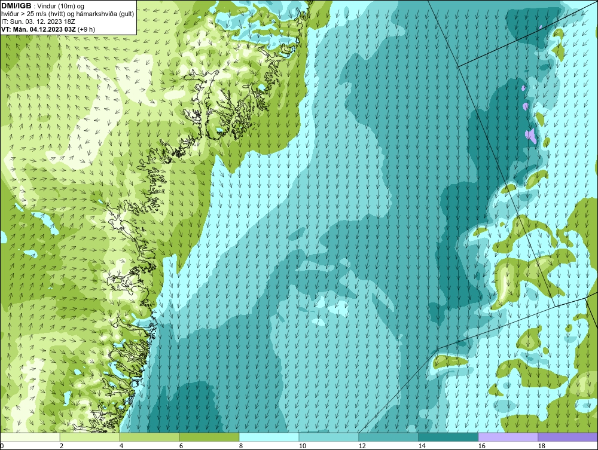The image size is (598, 450).
Task: Click the 8–10 m/s light cyan swatch
Action: pyautogui.click(x=269, y=437)
